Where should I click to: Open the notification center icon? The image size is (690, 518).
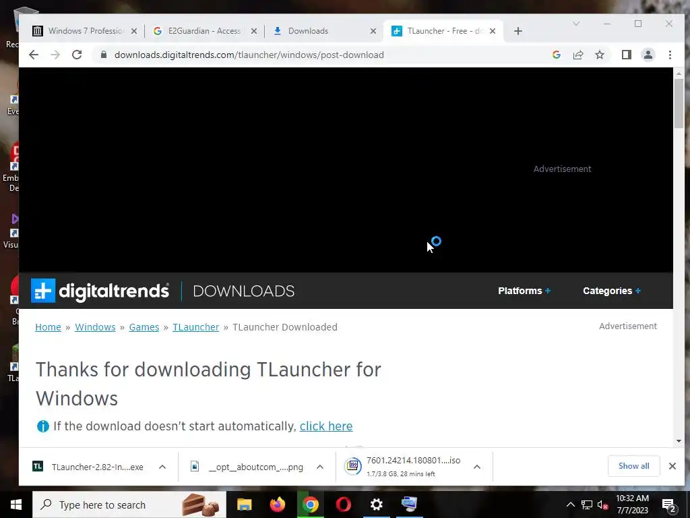coord(669,505)
